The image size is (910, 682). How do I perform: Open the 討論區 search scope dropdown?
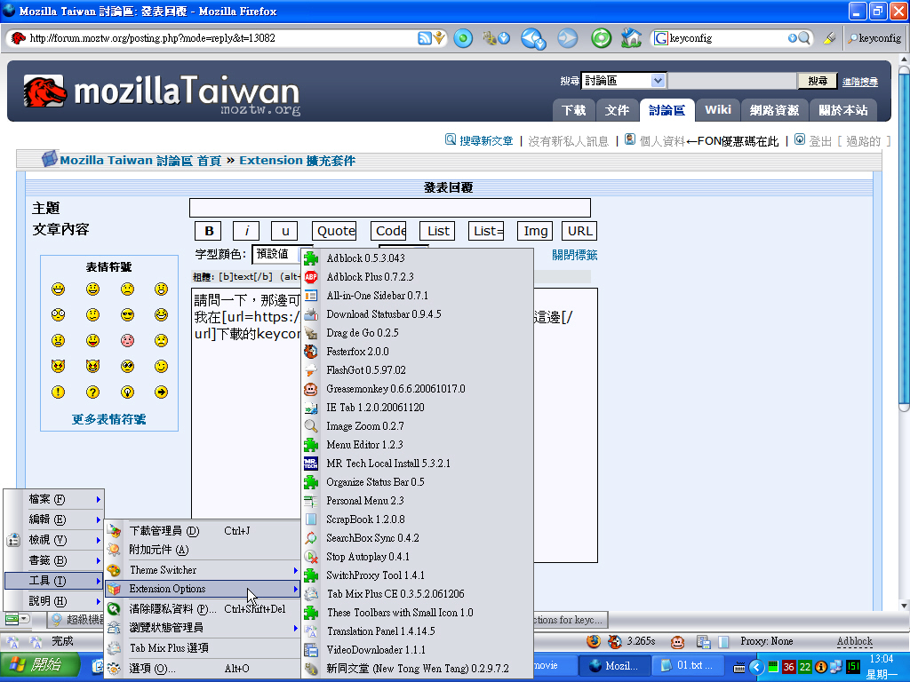point(623,81)
